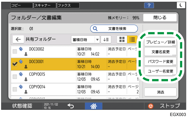Select the DOC0002 file name

[37, 49]
